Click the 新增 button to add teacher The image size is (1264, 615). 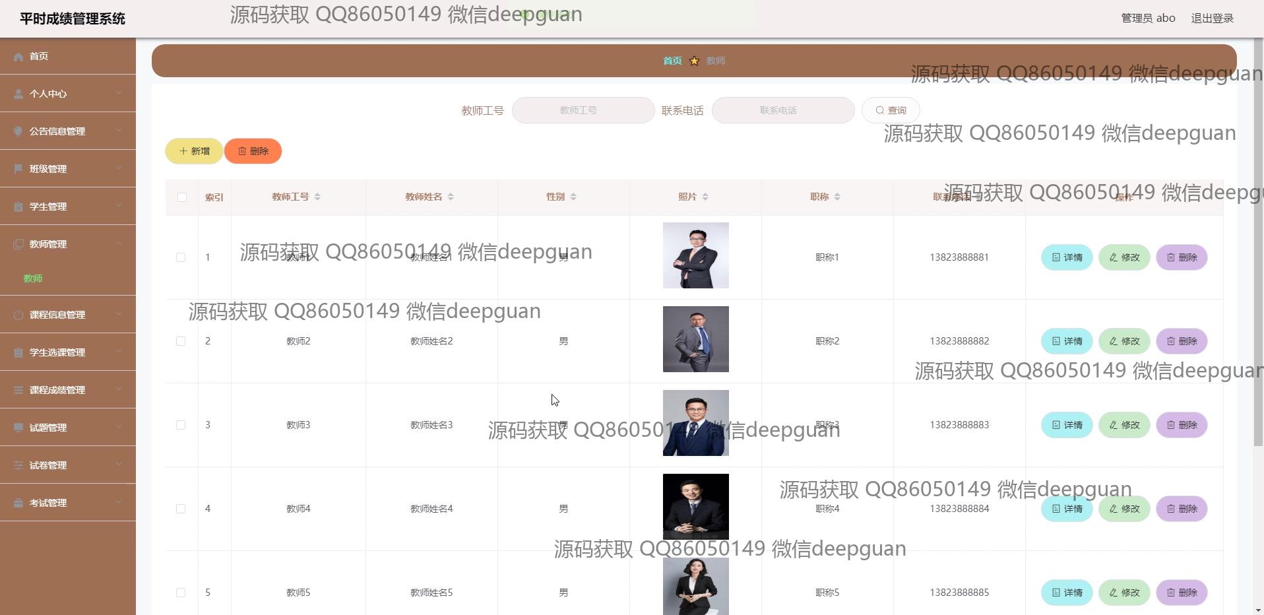(193, 150)
